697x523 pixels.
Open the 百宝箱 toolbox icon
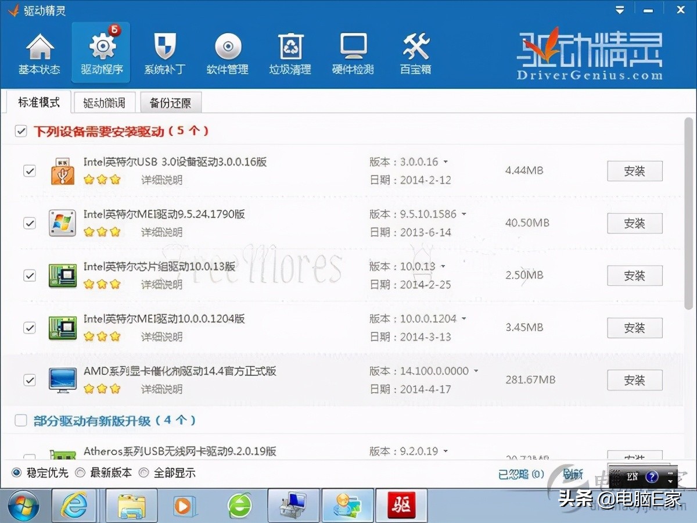[415, 52]
